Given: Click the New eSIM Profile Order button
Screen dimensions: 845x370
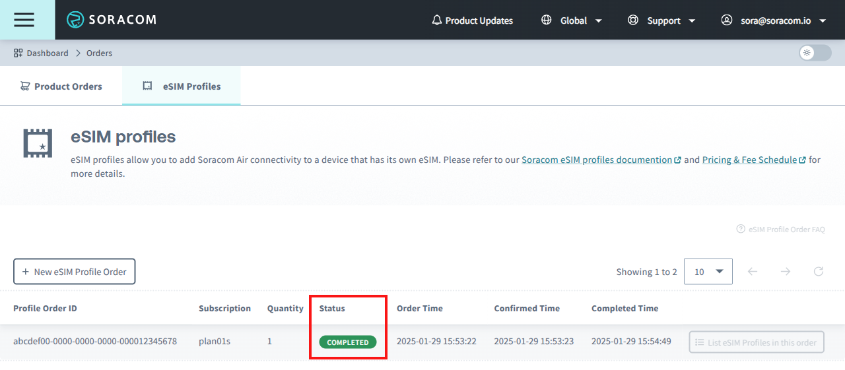Looking at the screenshot, I should (75, 272).
